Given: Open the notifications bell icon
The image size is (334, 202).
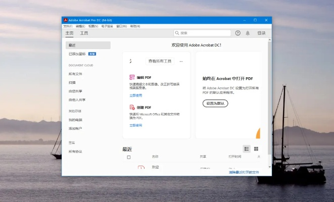Looking at the screenshot, I should point(248,33).
